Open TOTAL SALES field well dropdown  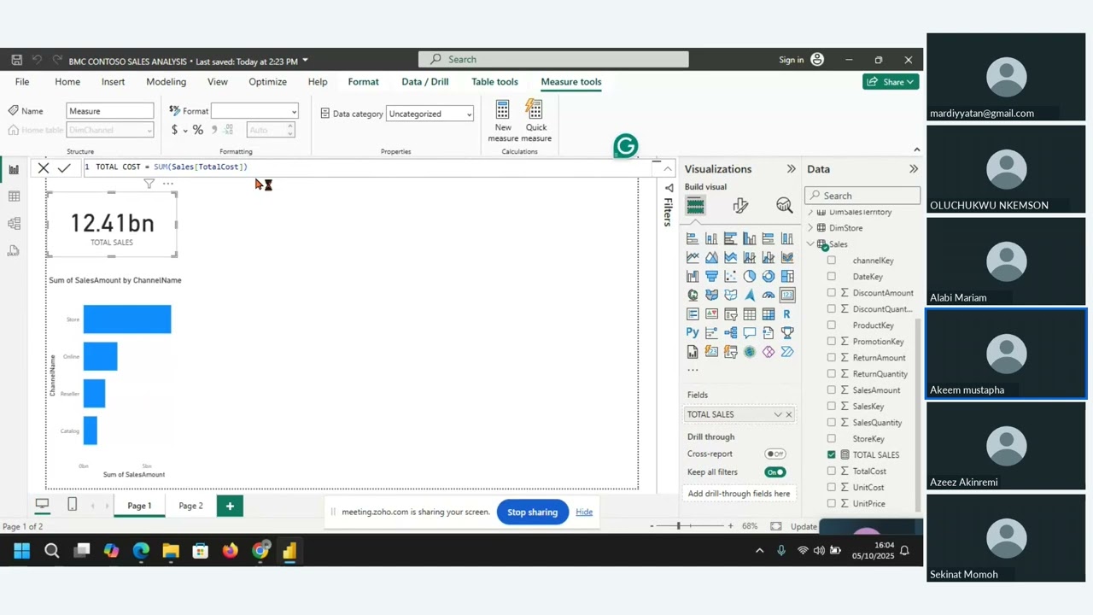[778, 414]
